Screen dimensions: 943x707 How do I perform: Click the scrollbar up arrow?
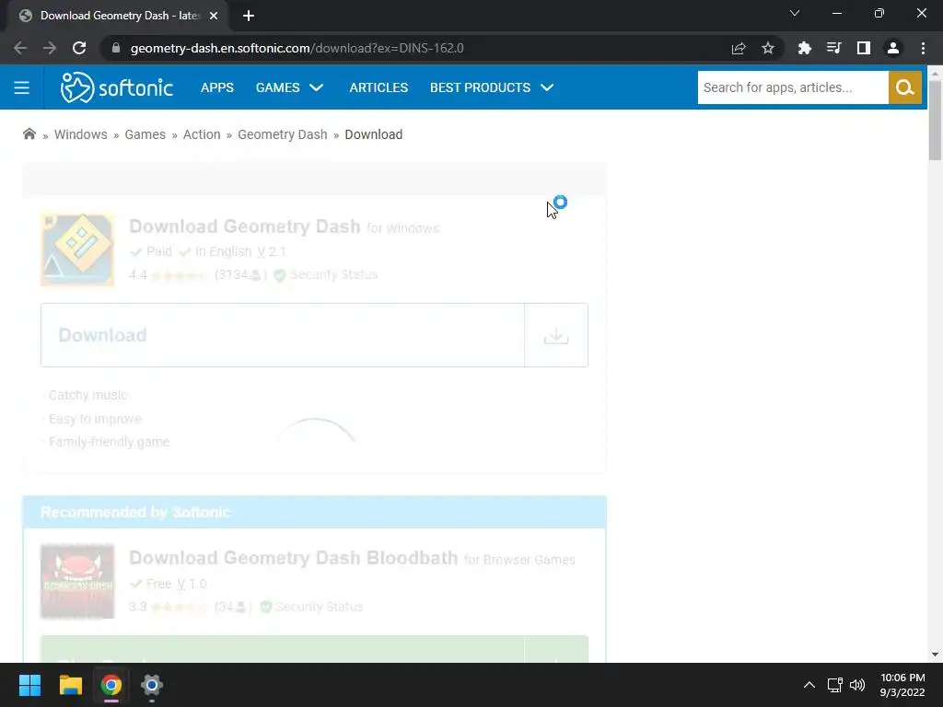[x=935, y=72]
